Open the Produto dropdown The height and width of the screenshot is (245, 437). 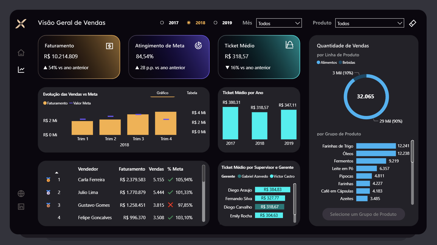370,23
